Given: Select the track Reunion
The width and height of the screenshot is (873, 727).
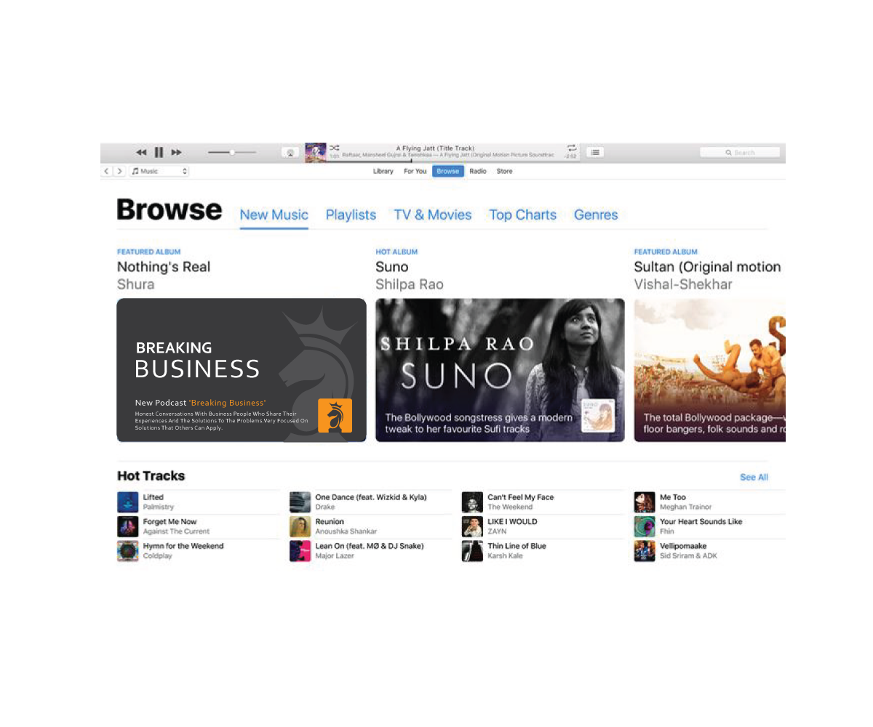Looking at the screenshot, I should (x=330, y=522).
